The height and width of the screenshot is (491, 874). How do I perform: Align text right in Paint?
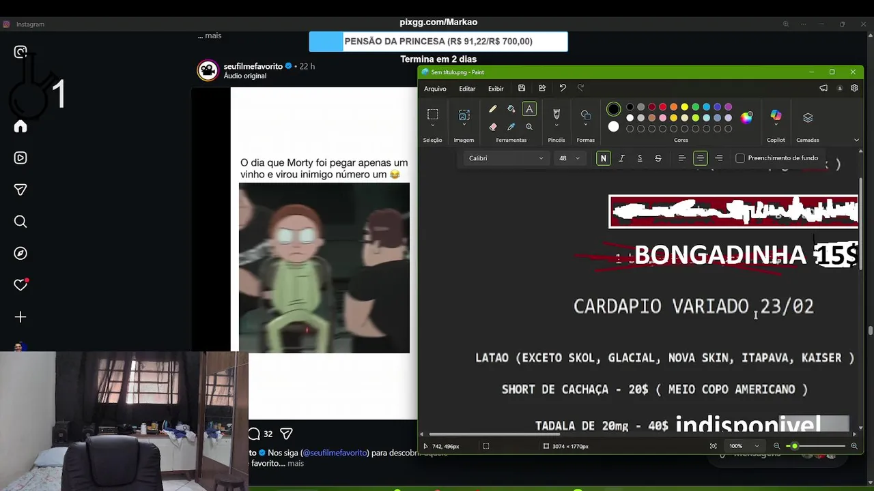pyautogui.click(x=718, y=158)
